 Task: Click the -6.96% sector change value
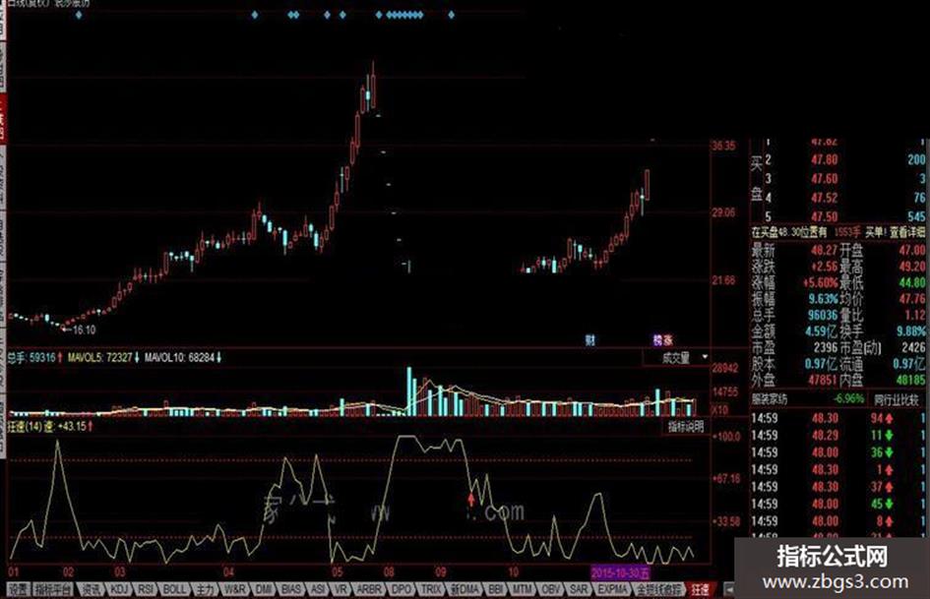pyautogui.click(x=847, y=399)
